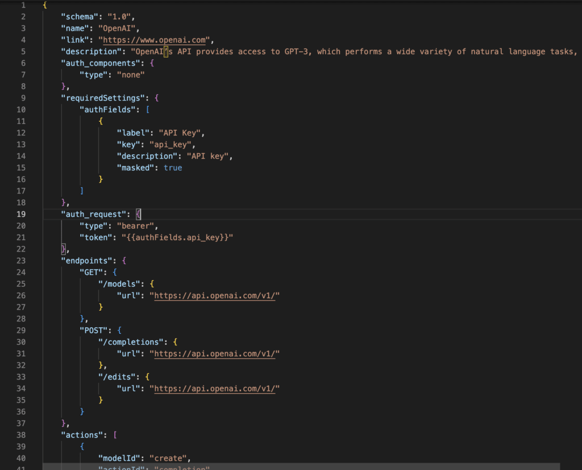
Task: Click line number 38 in the gutter
Action: pyautogui.click(x=21, y=435)
